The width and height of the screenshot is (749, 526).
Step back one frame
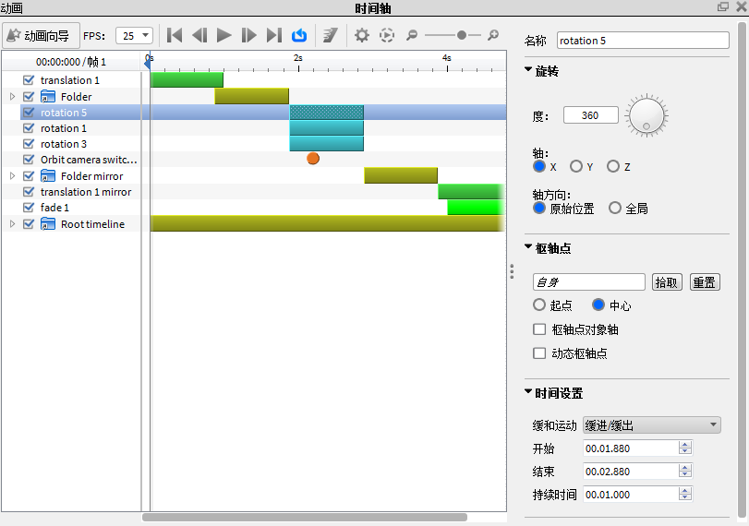[199, 35]
